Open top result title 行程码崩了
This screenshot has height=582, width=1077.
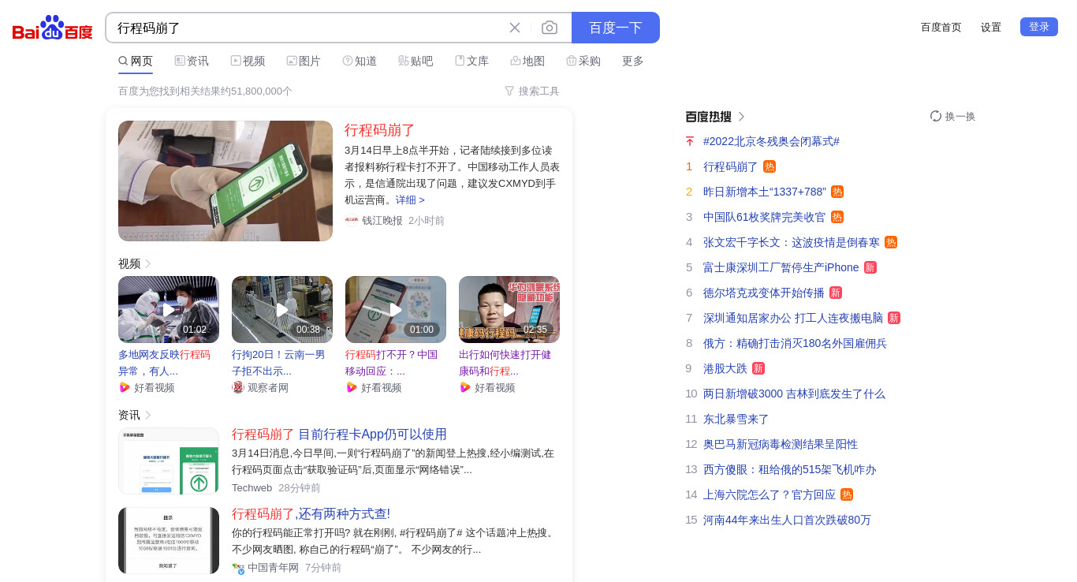point(380,130)
